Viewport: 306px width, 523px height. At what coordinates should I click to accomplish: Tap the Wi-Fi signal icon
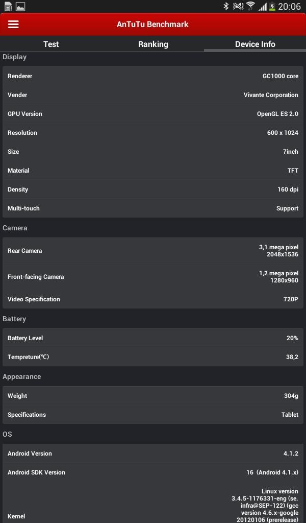point(250,6)
